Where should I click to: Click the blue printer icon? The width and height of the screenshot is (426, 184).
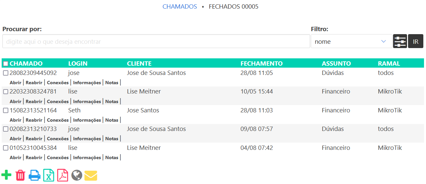point(35,175)
